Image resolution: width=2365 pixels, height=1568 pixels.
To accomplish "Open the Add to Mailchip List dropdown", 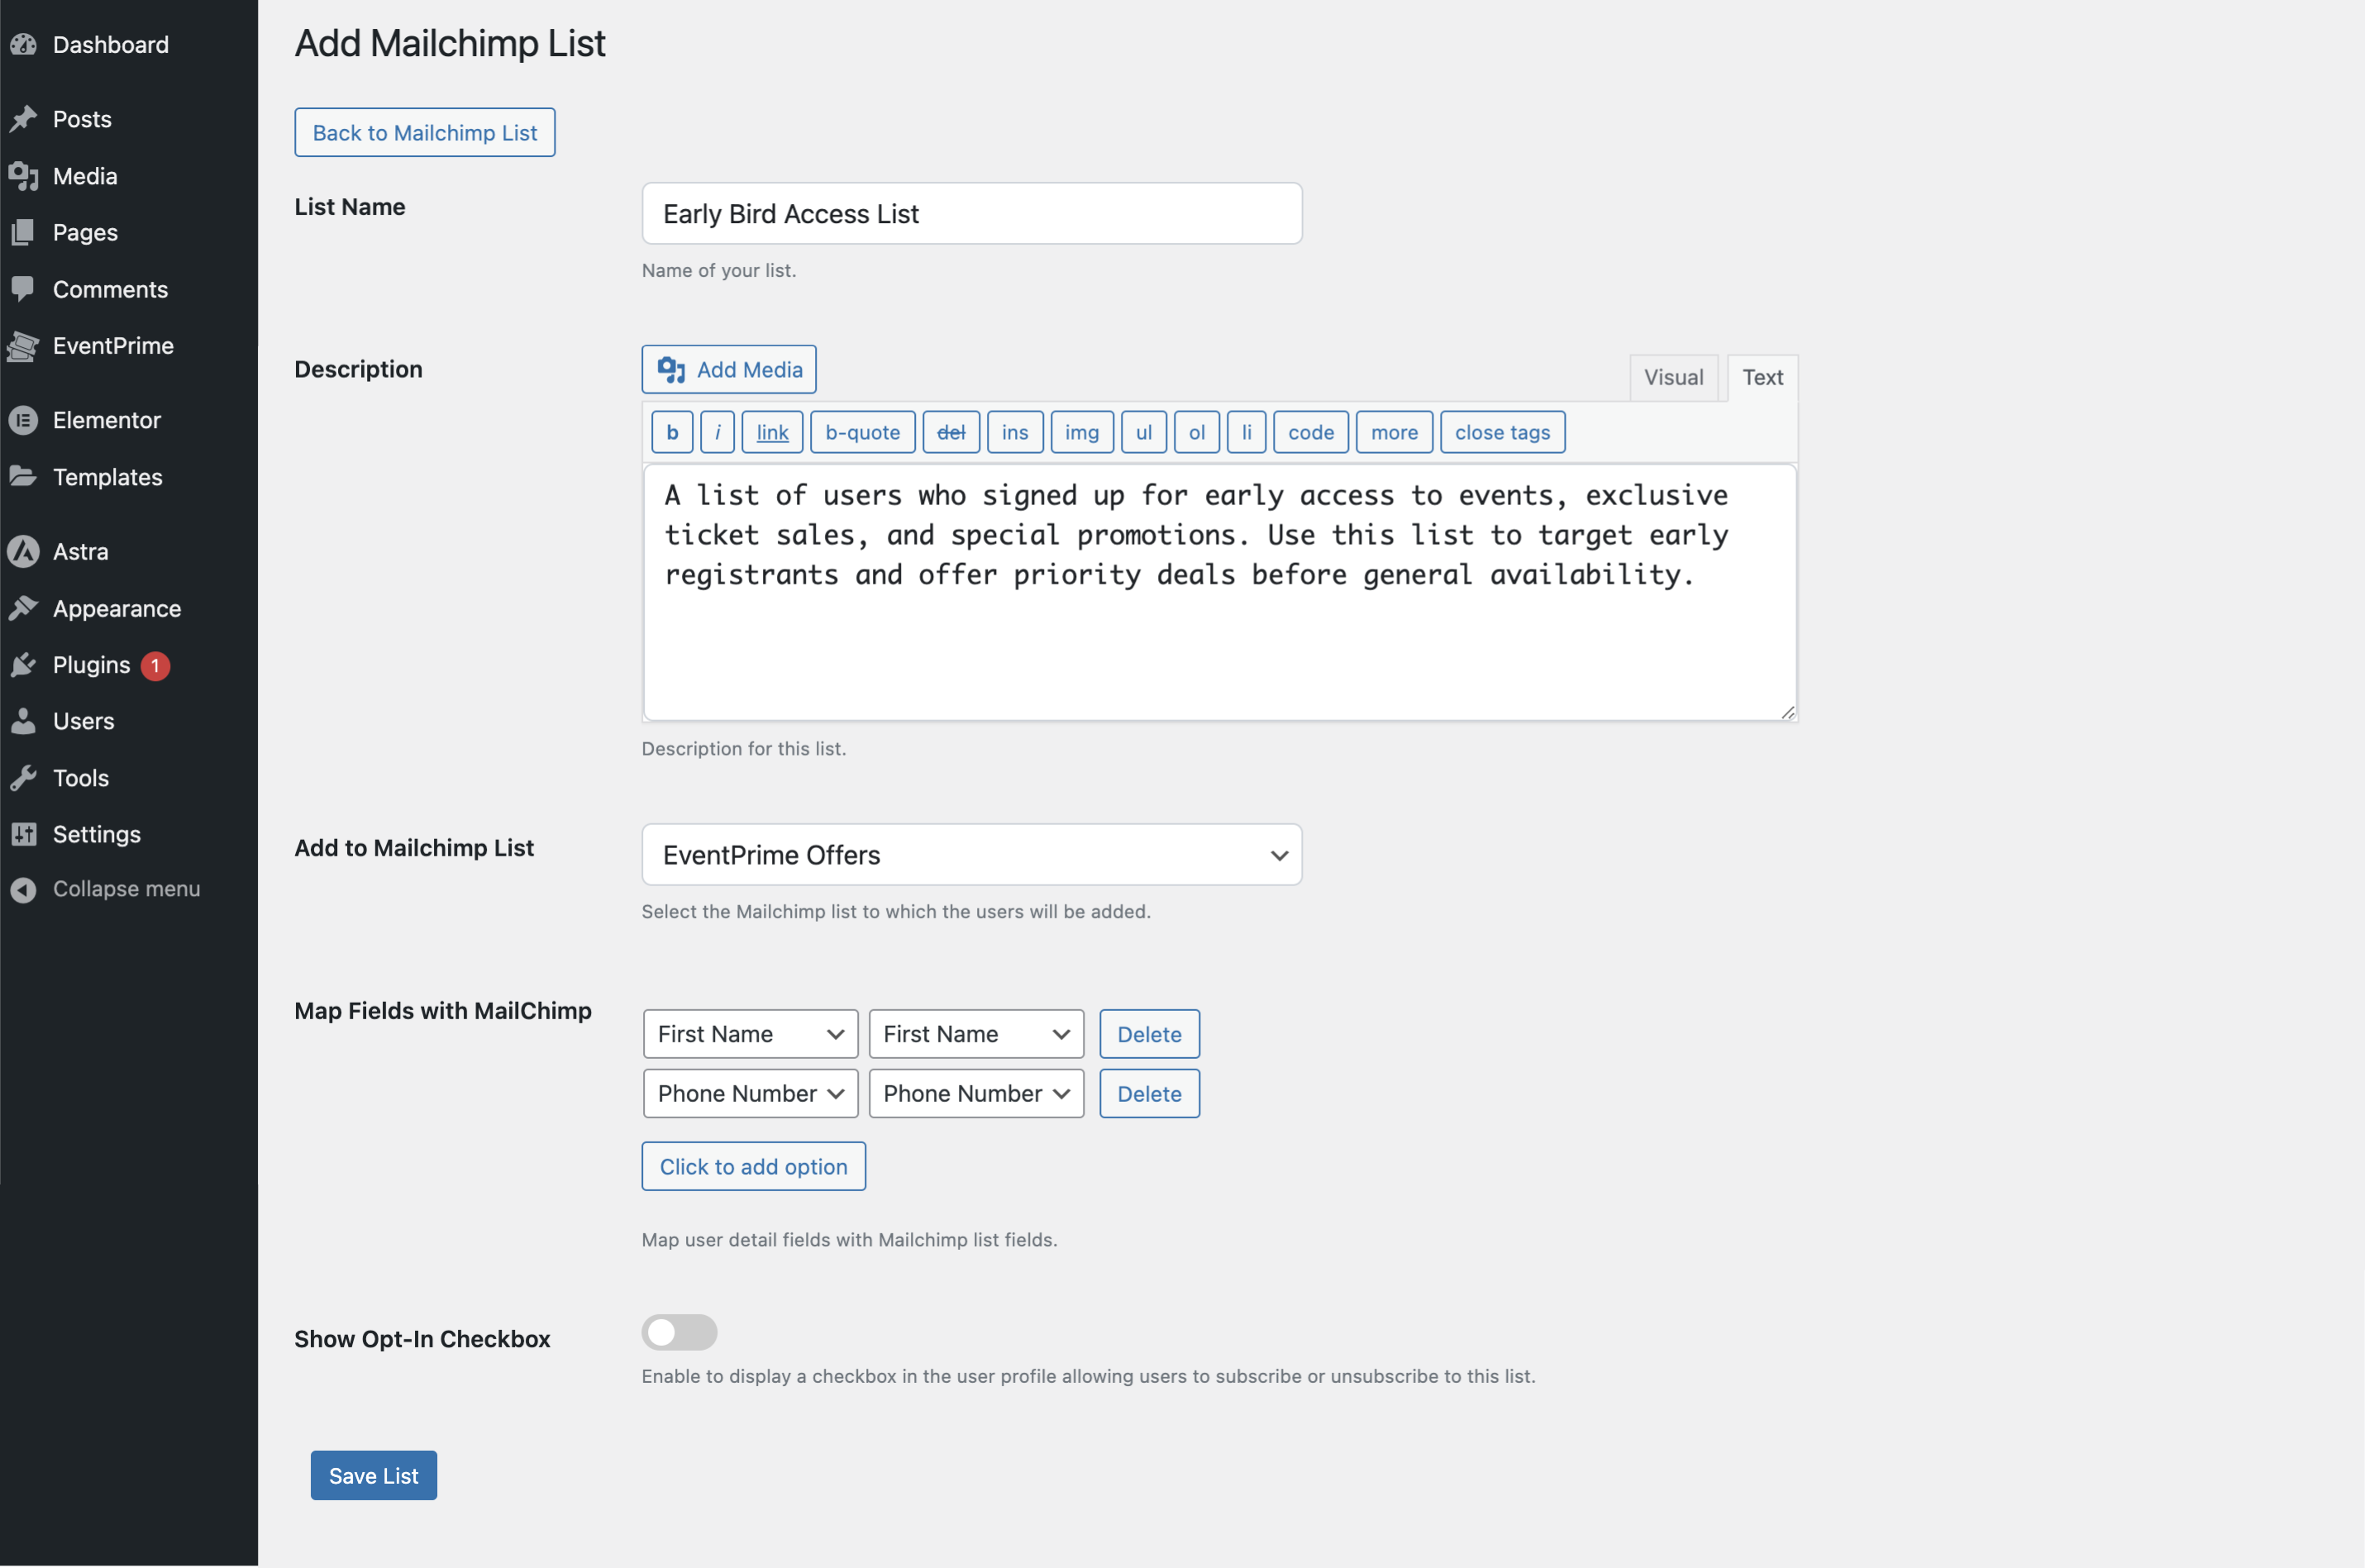I will (x=971, y=855).
